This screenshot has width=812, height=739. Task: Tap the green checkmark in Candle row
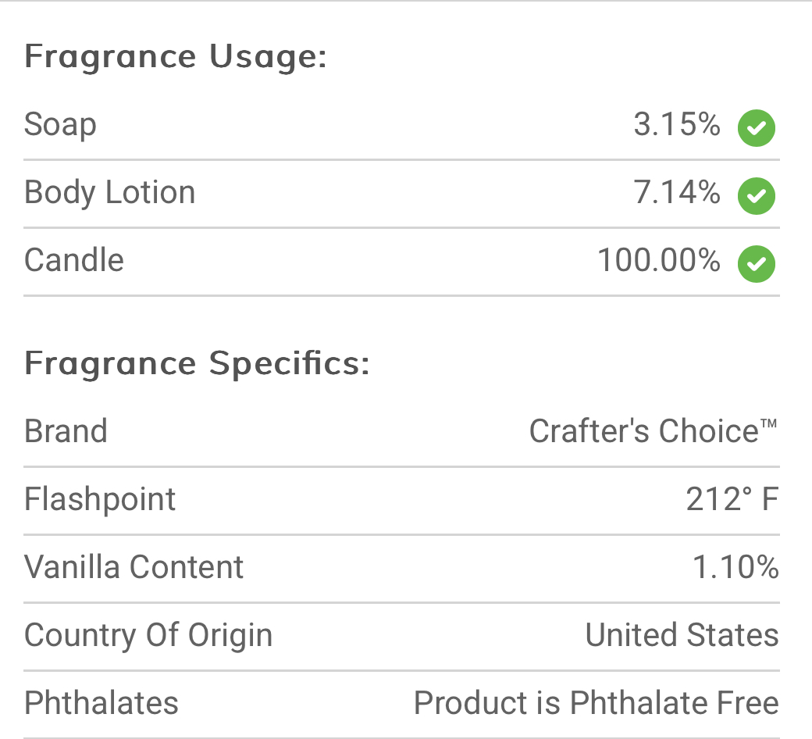coord(756,264)
